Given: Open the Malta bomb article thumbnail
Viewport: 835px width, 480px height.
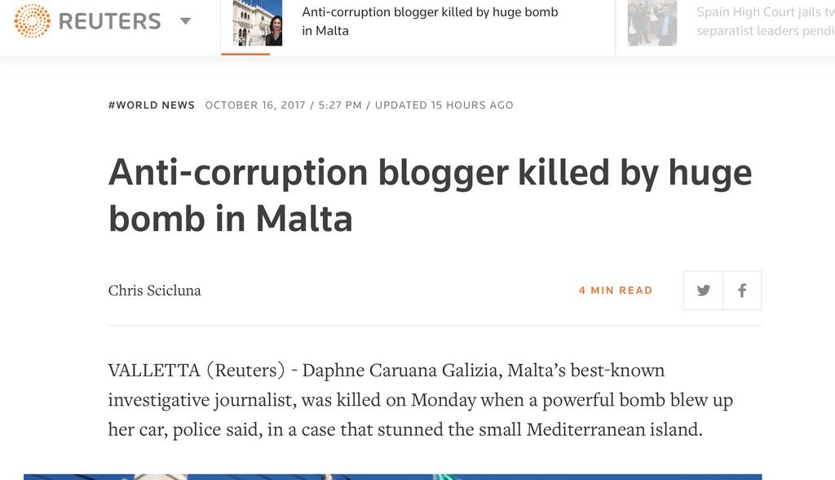Looking at the screenshot, I should tap(257, 23).
